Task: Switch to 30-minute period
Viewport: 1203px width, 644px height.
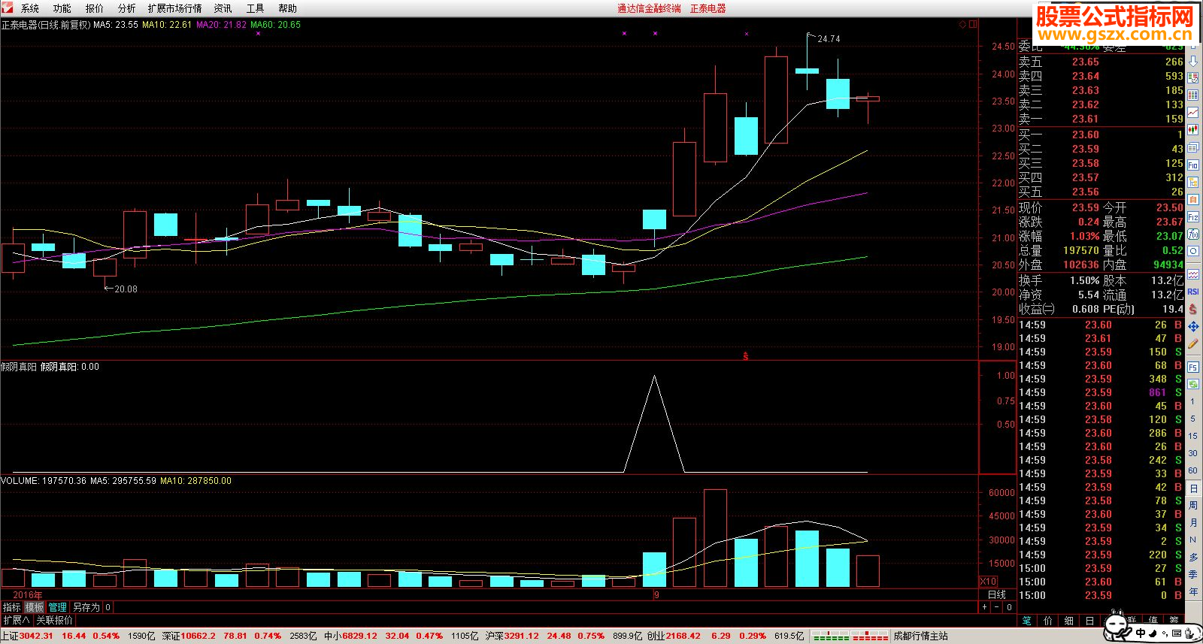Action: (1193, 453)
